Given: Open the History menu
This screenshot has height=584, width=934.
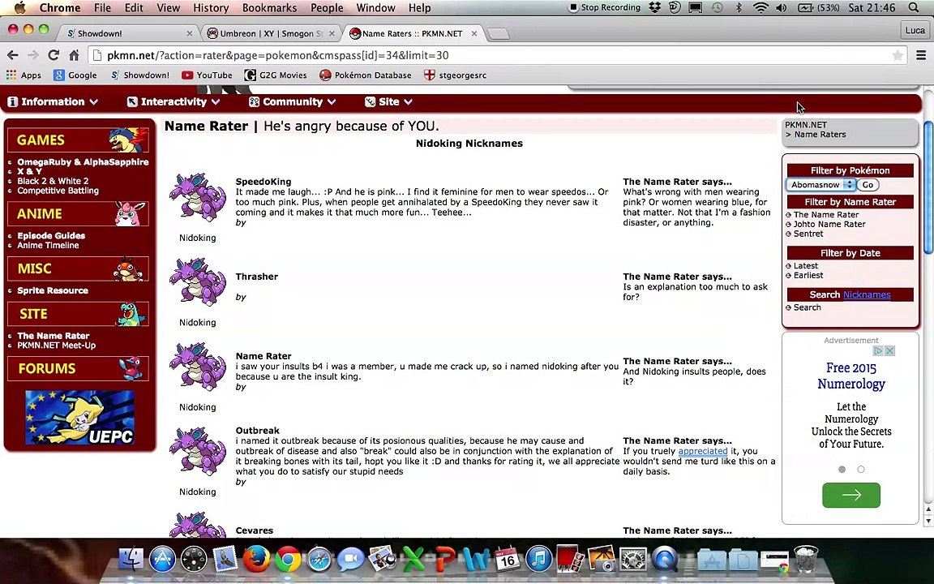Looking at the screenshot, I should [x=211, y=8].
